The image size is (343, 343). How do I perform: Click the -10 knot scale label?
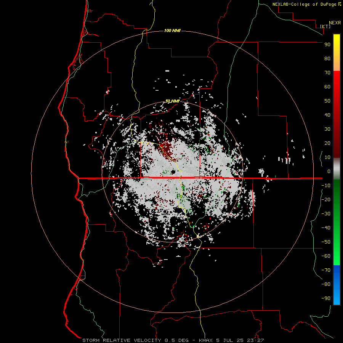pyautogui.click(x=326, y=186)
